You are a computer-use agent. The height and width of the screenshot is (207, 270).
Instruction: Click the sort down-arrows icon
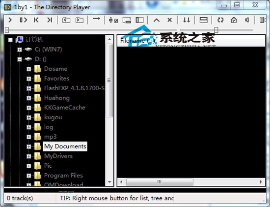187,20
